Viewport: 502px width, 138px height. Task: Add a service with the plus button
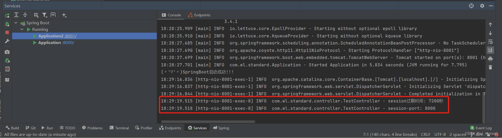pos(64,15)
